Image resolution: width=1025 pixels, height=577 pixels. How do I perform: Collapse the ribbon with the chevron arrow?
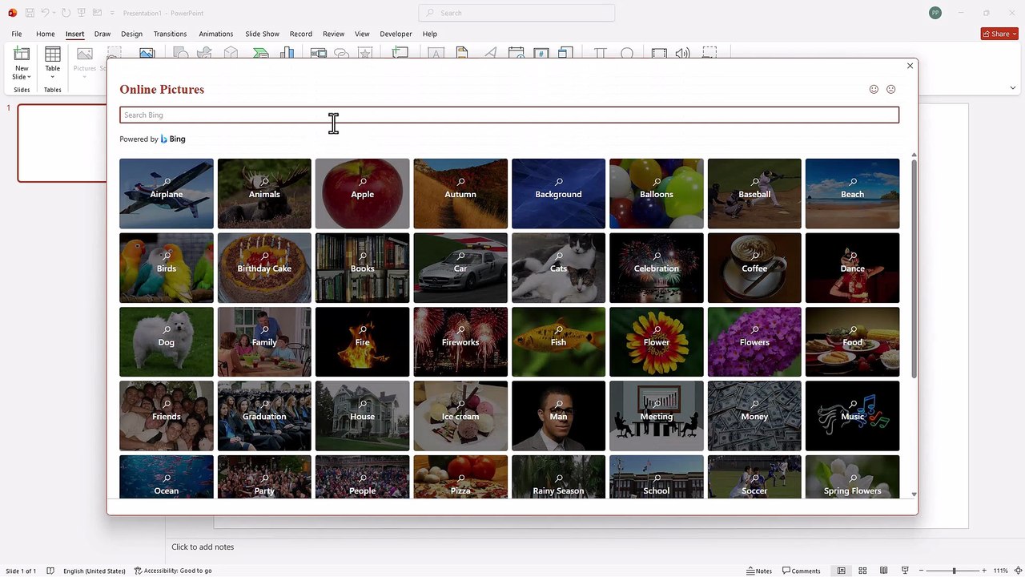[x=1012, y=88]
